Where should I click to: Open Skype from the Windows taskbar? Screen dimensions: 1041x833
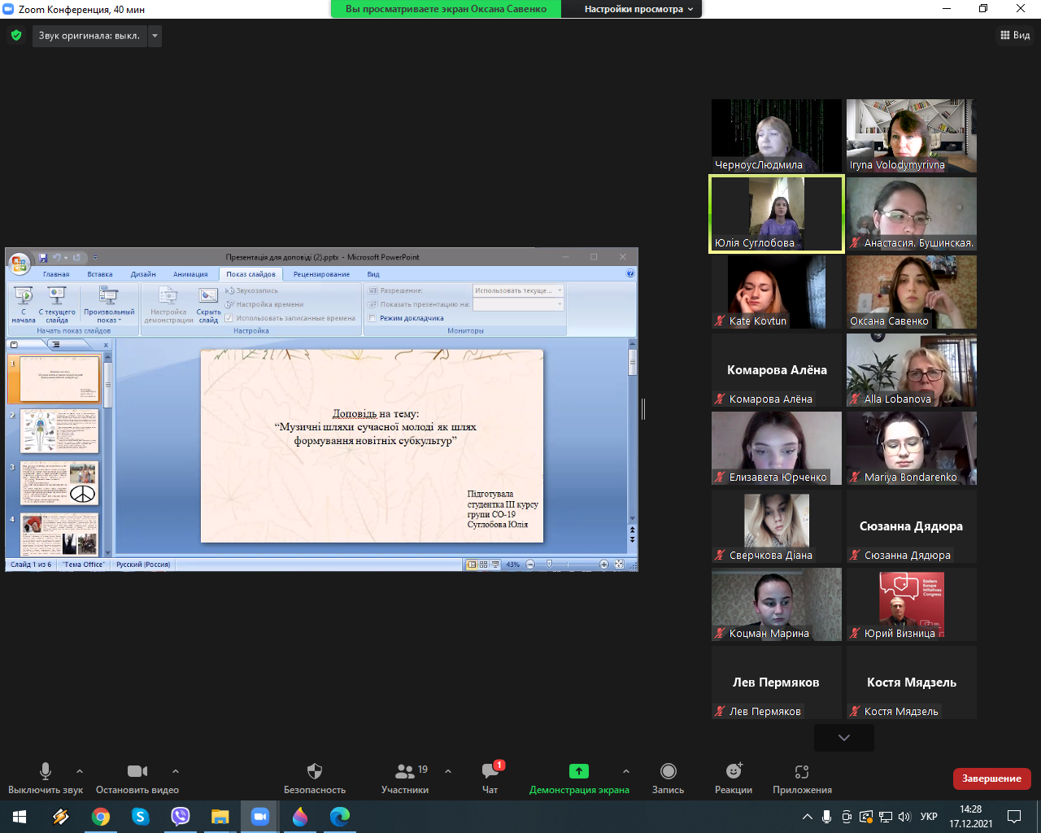pos(141,817)
